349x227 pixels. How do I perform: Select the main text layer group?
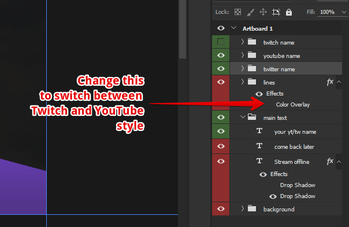(x=275, y=118)
